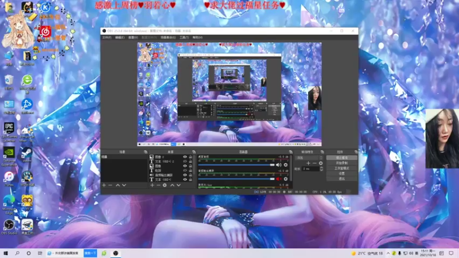Add a new source with plus icon

tap(152, 185)
